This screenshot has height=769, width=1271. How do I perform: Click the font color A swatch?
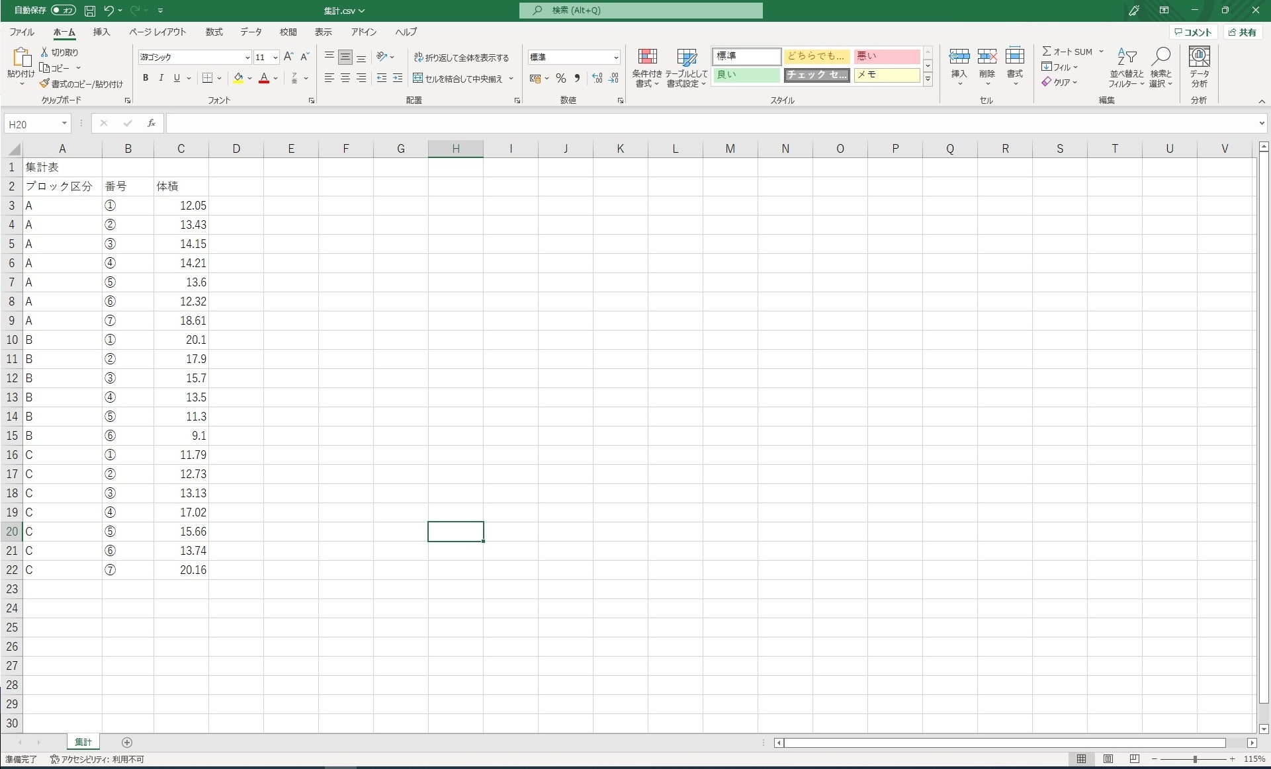tap(264, 78)
